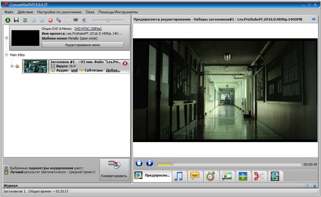Image resolution: width=321 pixels, height=197 pixels.
Task: Collapse the Main titles tree node
Action: click(x=6, y=55)
